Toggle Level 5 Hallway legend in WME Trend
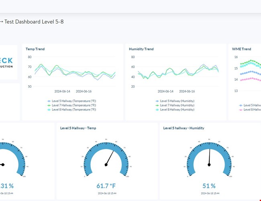The image size is (261, 201). click(250, 105)
